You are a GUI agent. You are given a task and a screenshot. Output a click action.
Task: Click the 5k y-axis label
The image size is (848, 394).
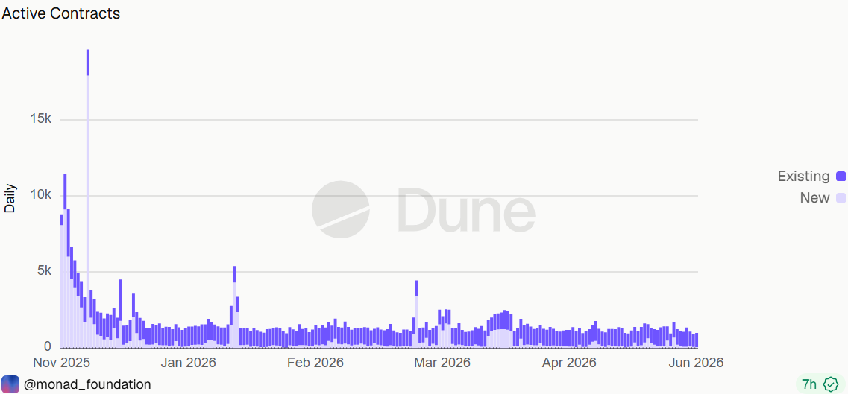43,272
